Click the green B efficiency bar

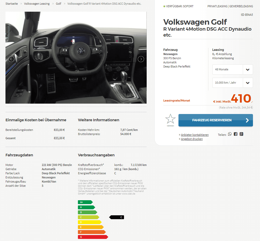coord(88,212)
